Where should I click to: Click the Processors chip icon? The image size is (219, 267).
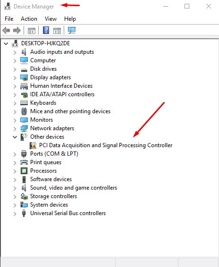pyautogui.click(x=24, y=171)
